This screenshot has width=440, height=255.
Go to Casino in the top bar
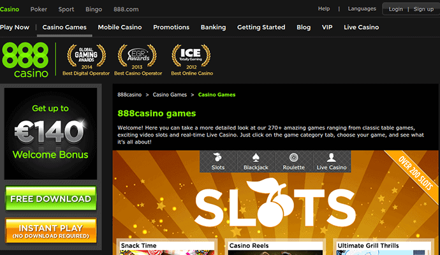10,10
